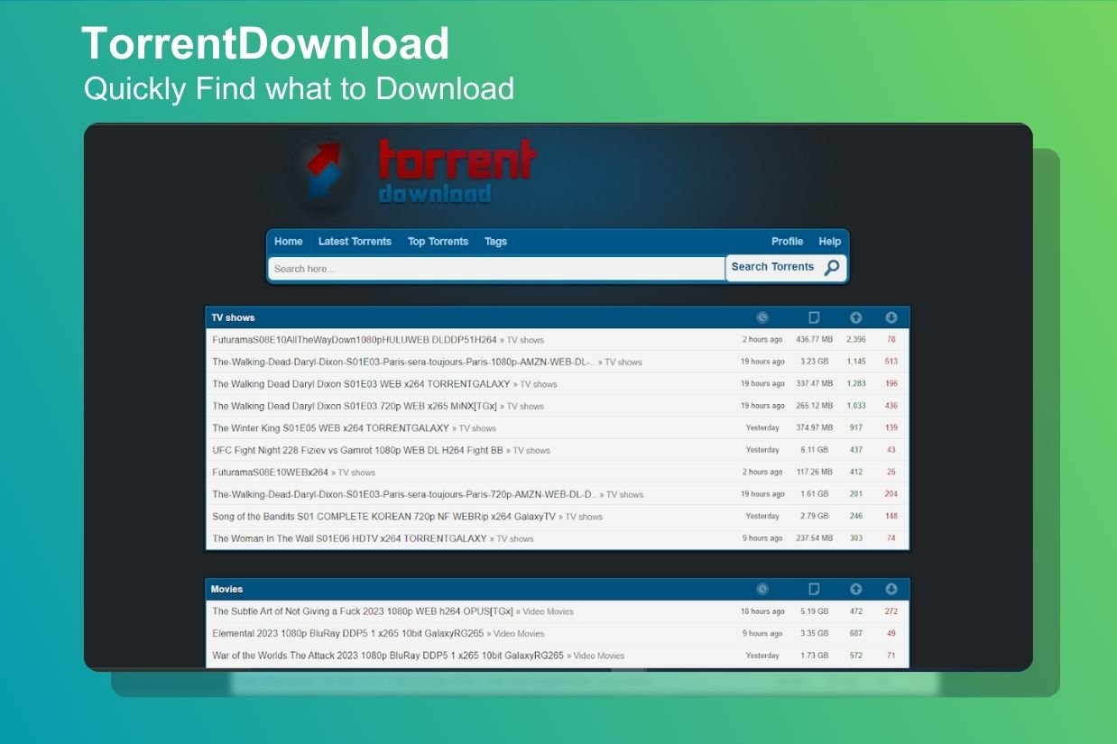The height and width of the screenshot is (744, 1117).
Task: Click the clock icon in TV shows header
Action: pos(762,317)
